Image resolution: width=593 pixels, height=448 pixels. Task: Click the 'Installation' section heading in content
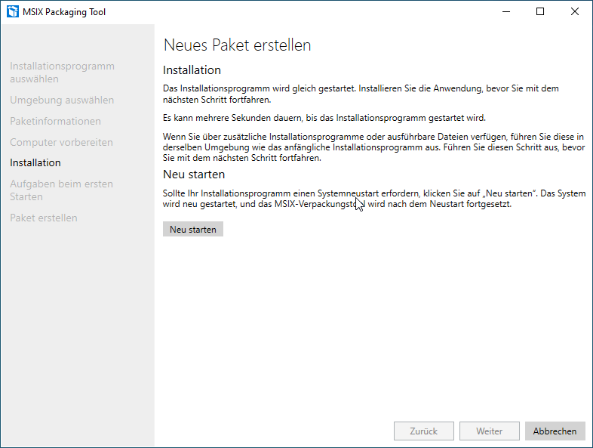pyautogui.click(x=192, y=70)
